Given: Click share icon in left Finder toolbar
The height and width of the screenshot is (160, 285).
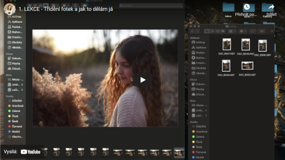Looking at the screenshot, I should click(x=75, y=6).
